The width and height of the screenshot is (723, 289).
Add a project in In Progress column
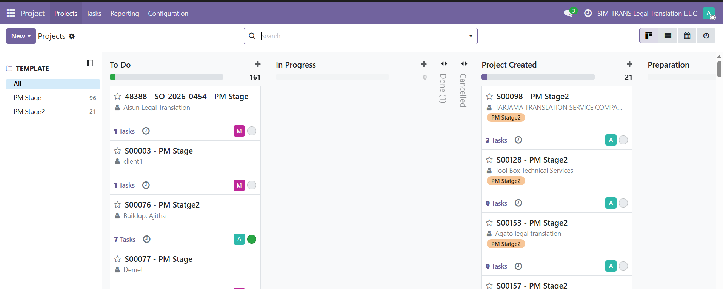(x=424, y=64)
